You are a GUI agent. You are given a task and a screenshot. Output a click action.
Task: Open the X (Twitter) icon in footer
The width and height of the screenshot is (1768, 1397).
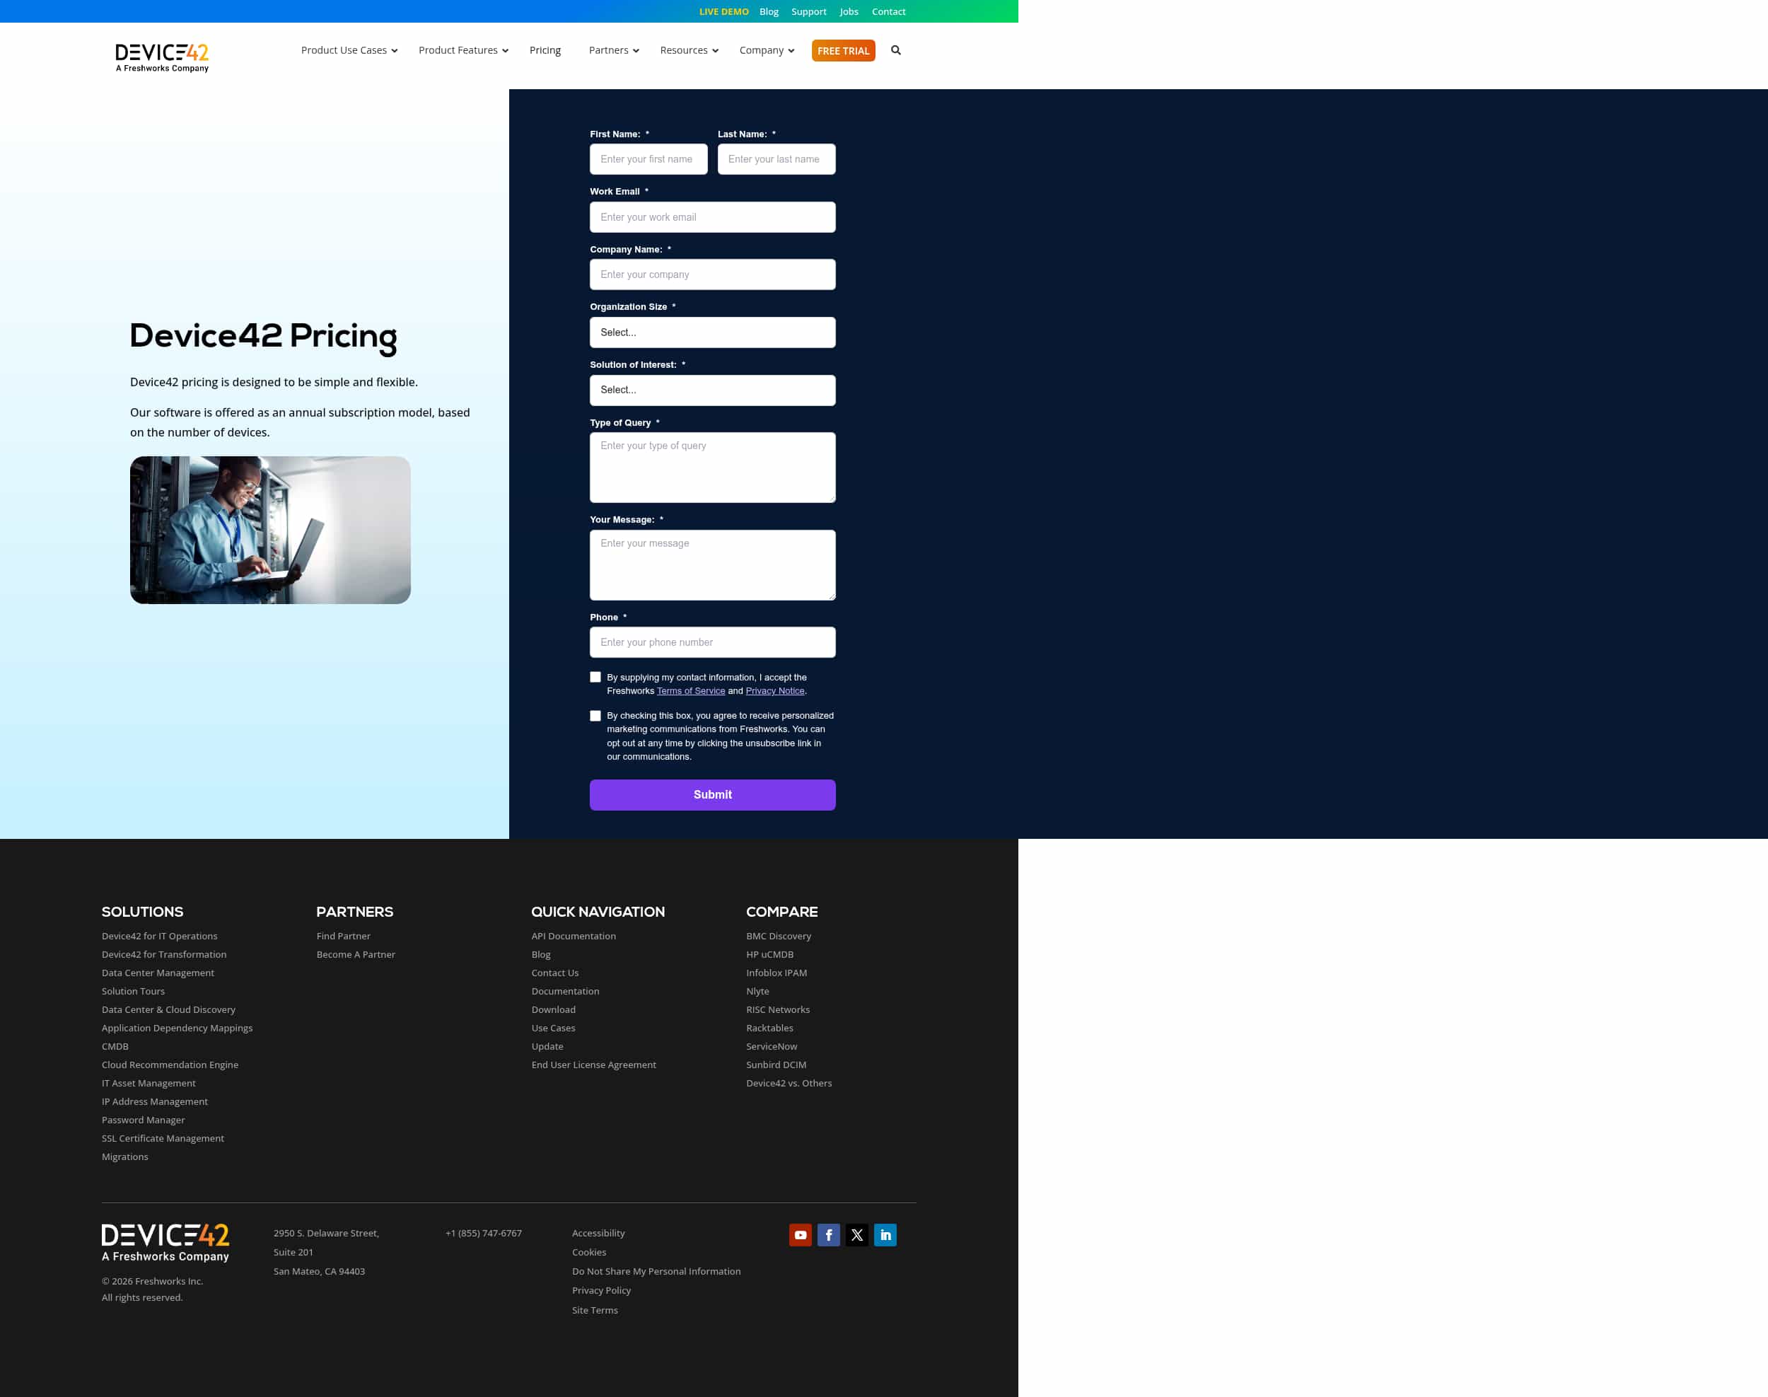[857, 1234]
